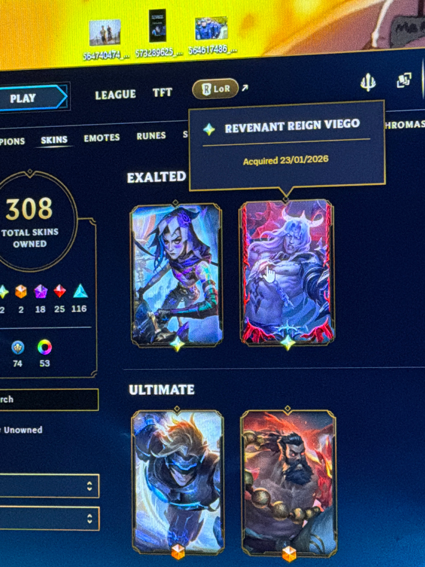Open the clash trident icon in top bar
Screen dimensions: 425x567
coord(368,82)
